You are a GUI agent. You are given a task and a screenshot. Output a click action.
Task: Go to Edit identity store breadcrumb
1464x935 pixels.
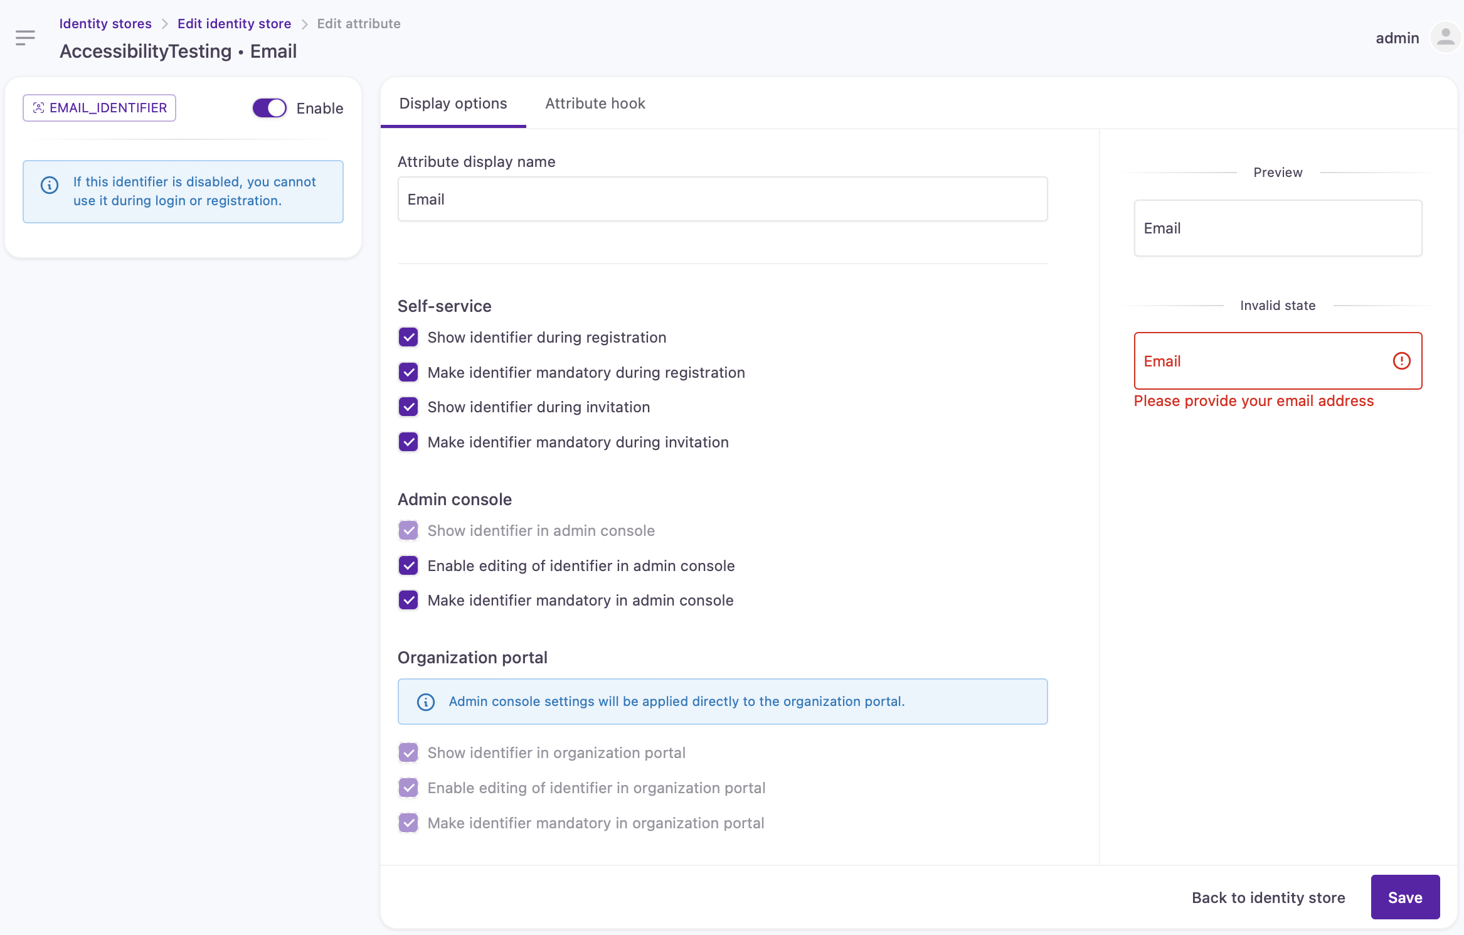point(234,24)
